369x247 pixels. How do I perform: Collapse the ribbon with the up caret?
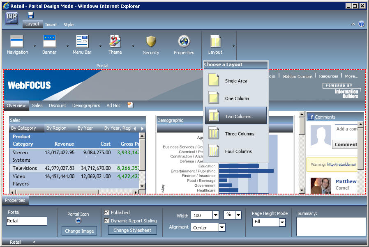coord(353,24)
